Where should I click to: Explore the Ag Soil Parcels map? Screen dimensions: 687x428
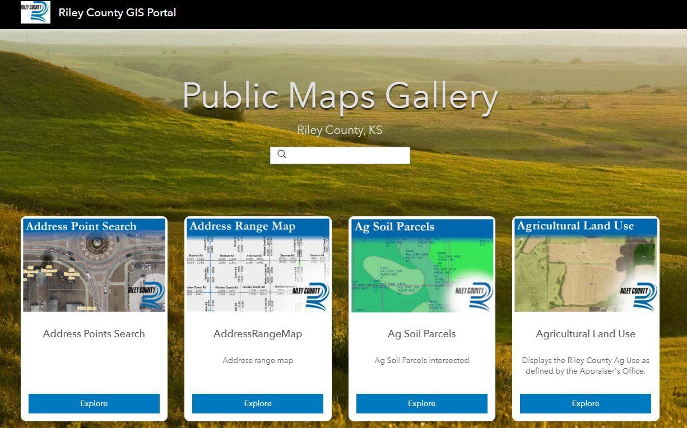point(421,403)
